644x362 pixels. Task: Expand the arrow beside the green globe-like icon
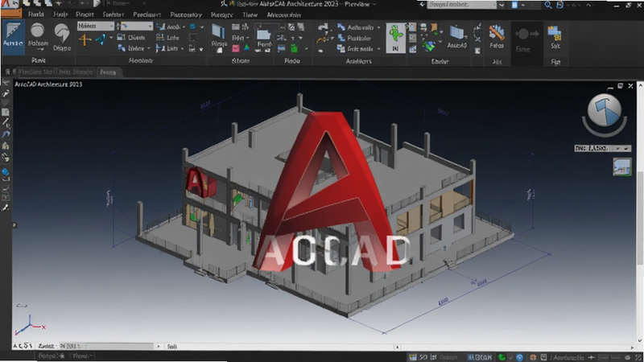pyautogui.click(x=440, y=42)
